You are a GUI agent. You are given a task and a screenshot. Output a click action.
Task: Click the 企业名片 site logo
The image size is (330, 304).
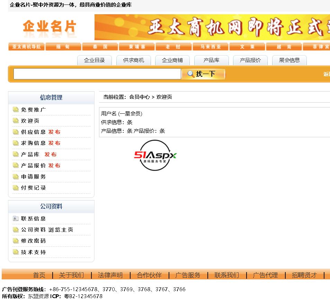49,27
